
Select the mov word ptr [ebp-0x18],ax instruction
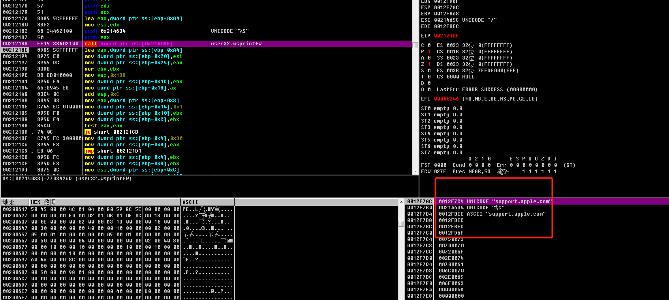point(130,88)
